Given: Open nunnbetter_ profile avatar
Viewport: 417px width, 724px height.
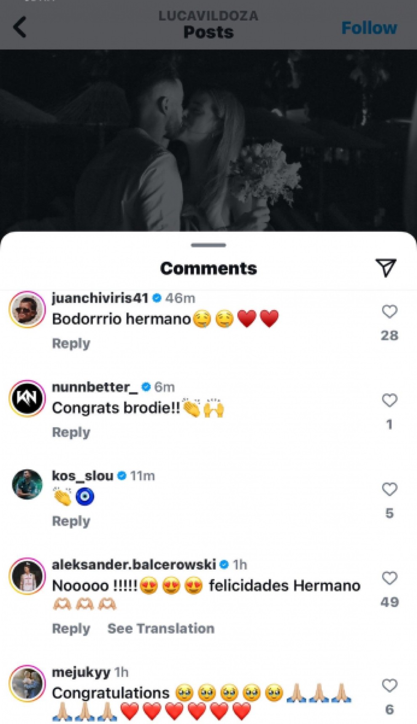Looking at the screenshot, I should click(27, 398).
